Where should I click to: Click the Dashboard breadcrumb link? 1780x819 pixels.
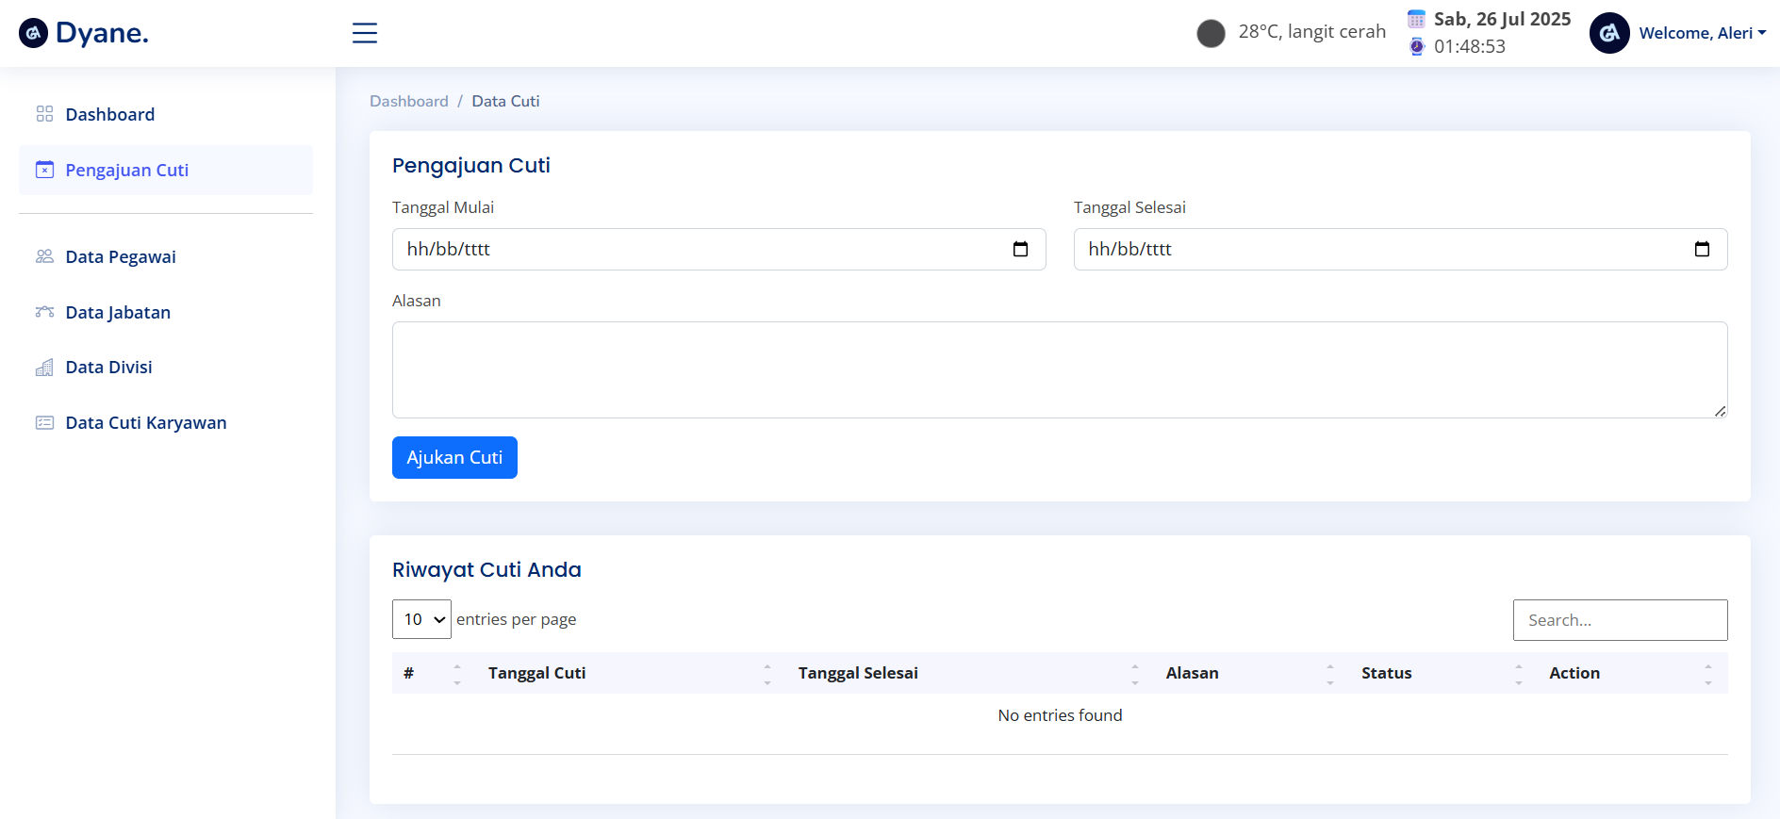(x=408, y=101)
